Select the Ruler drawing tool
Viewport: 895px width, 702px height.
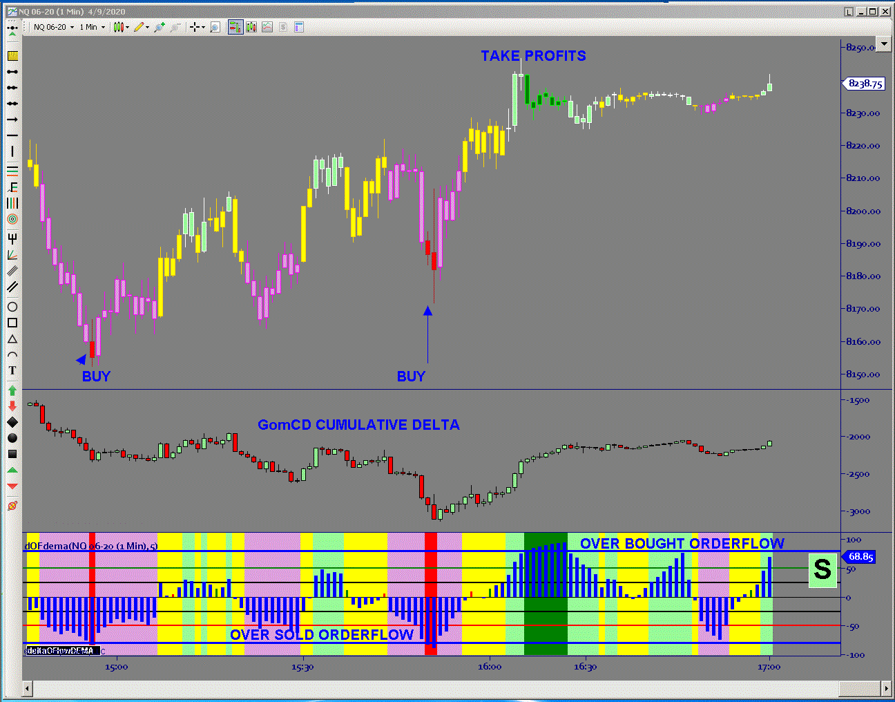[x=12, y=56]
